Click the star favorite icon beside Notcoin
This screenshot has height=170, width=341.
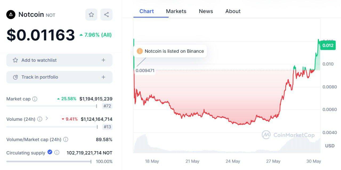[x=91, y=15]
